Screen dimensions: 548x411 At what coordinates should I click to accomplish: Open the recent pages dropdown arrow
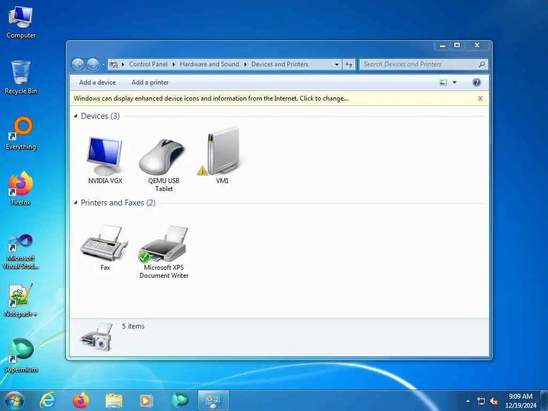[103, 64]
